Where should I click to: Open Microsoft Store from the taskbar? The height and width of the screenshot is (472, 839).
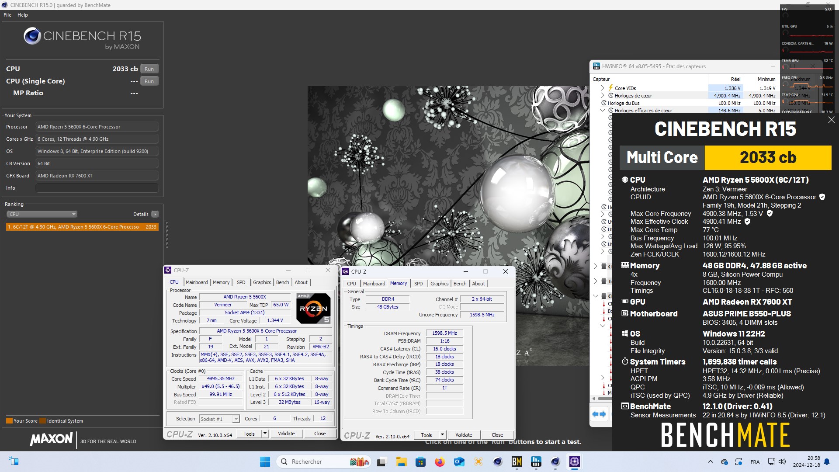click(x=420, y=462)
